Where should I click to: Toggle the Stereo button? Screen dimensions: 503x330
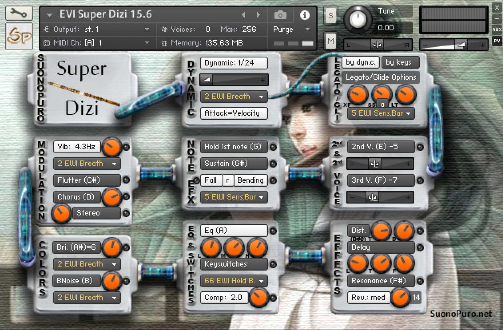point(96,213)
